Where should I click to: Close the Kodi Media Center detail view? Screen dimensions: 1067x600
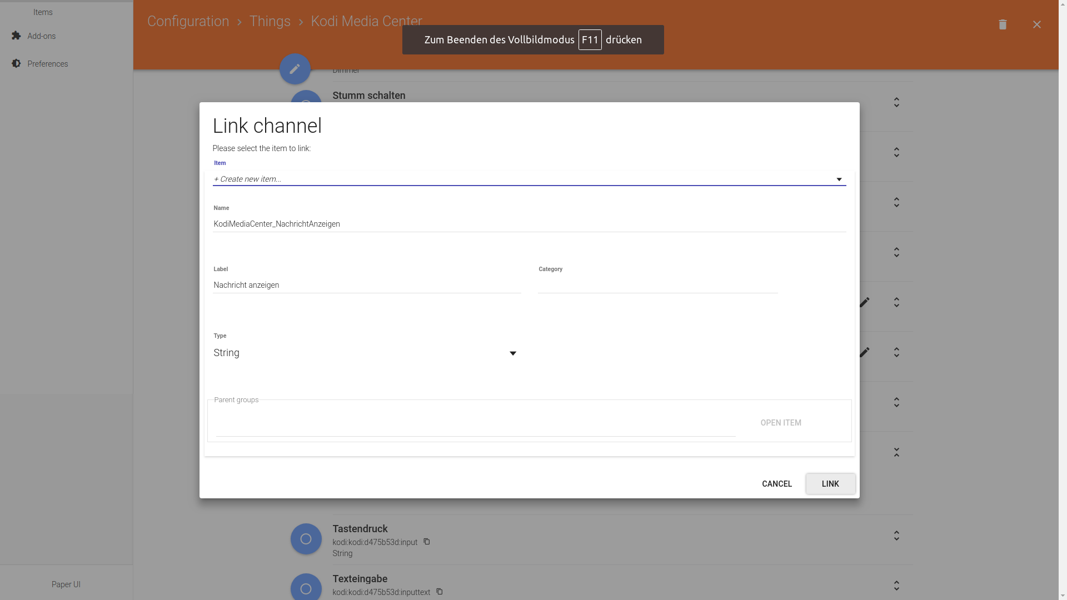pyautogui.click(x=1036, y=24)
